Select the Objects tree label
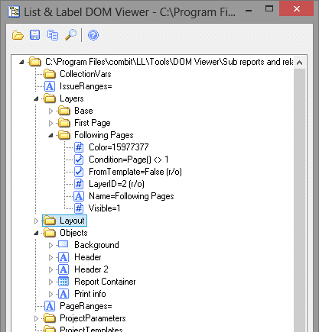 pos(73,233)
